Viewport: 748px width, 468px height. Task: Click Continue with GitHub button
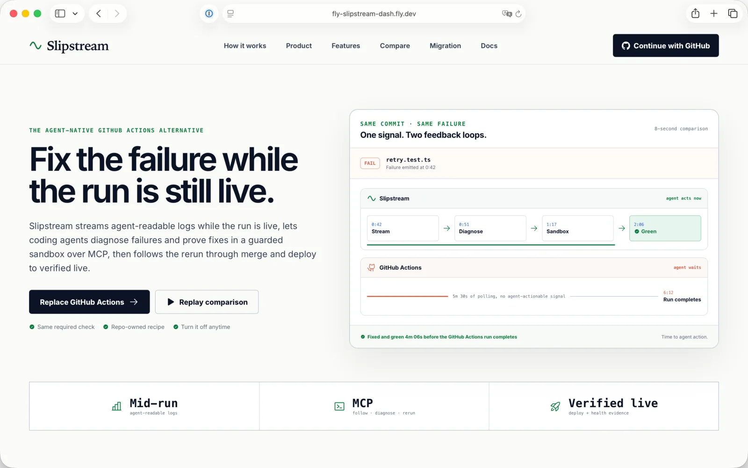coord(666,45)
